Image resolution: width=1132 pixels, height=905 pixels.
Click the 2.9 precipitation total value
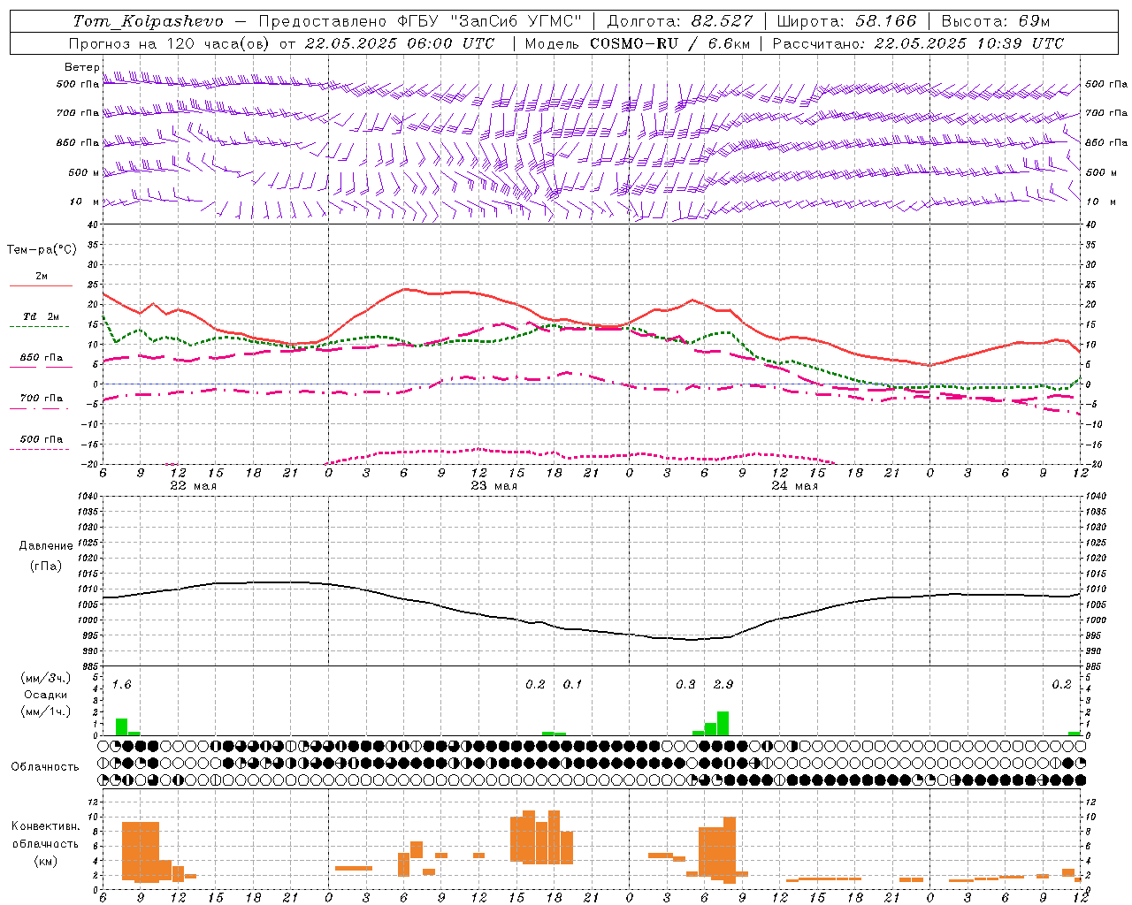click(723, 685)
